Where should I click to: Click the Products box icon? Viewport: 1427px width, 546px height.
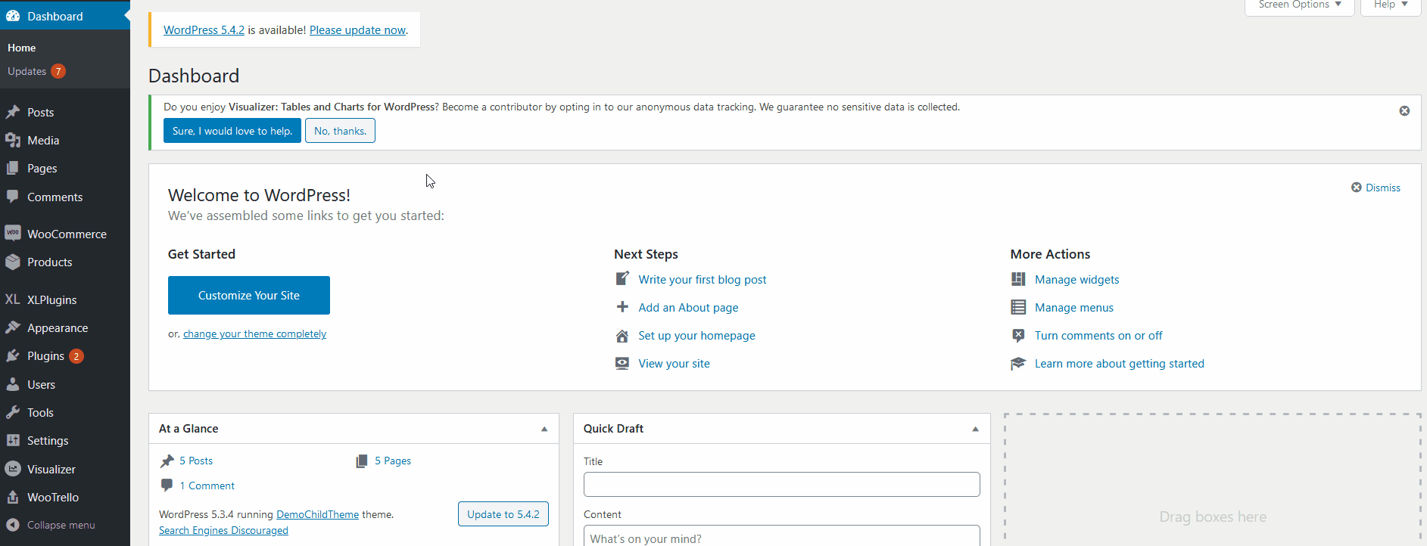pyautogui.click(x=13, y=262)
